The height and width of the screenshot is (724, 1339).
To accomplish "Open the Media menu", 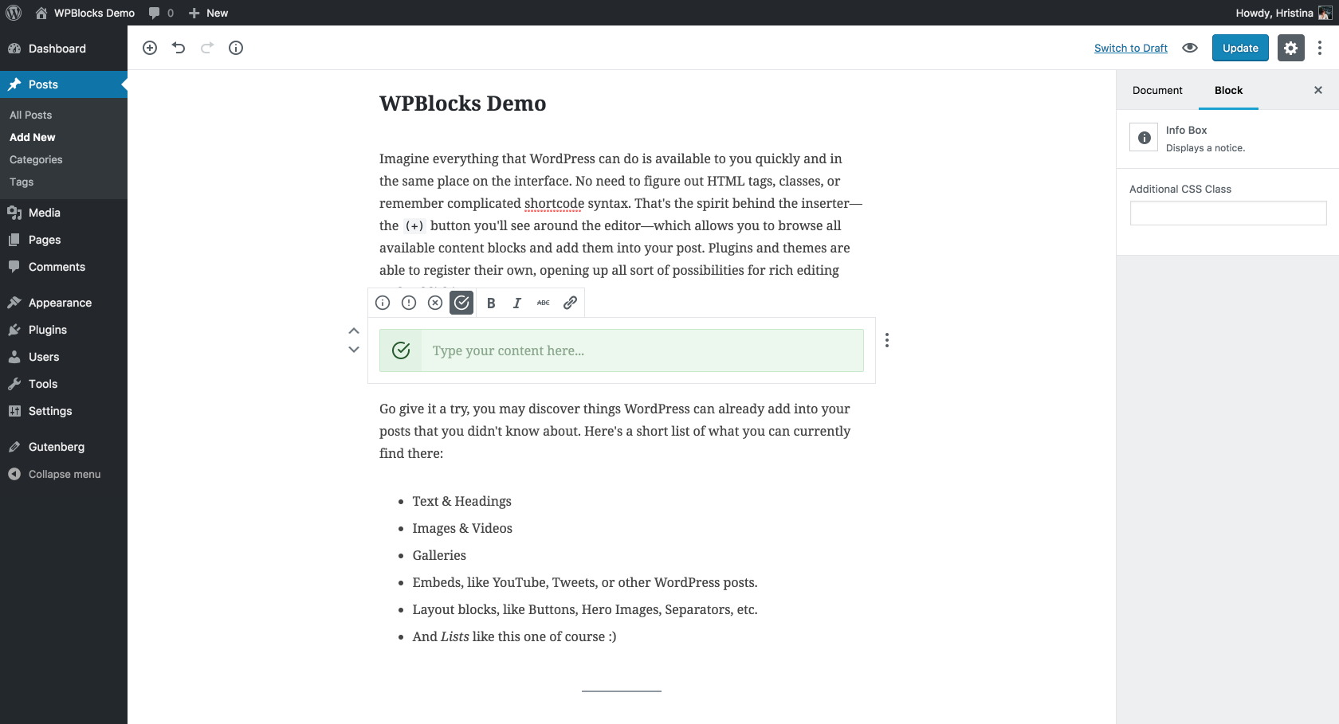I will (x=64, y=213).
